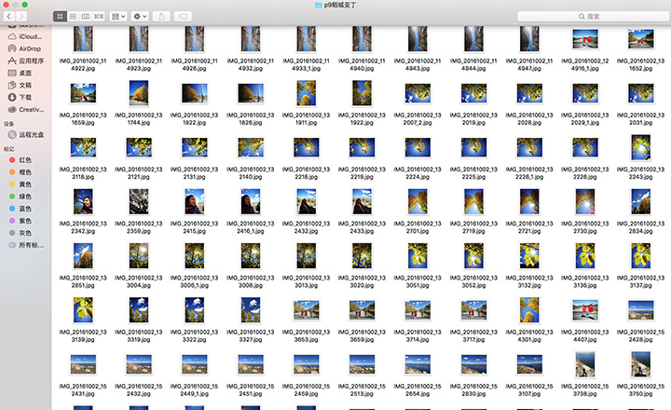Select thumbnail IMG_20161002_132834.jpg
Viewport: 671px width, 410px height.
[x=640, y=201]
